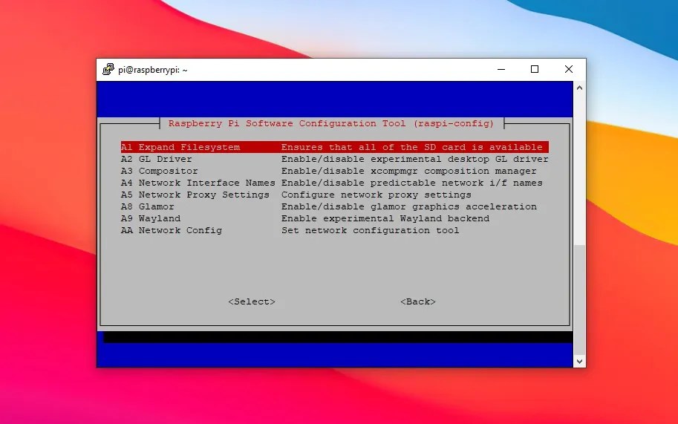Click scrollbar down arrow
Image resolution: width=678 pixels, height=424 pixels.
coord(579,362)
